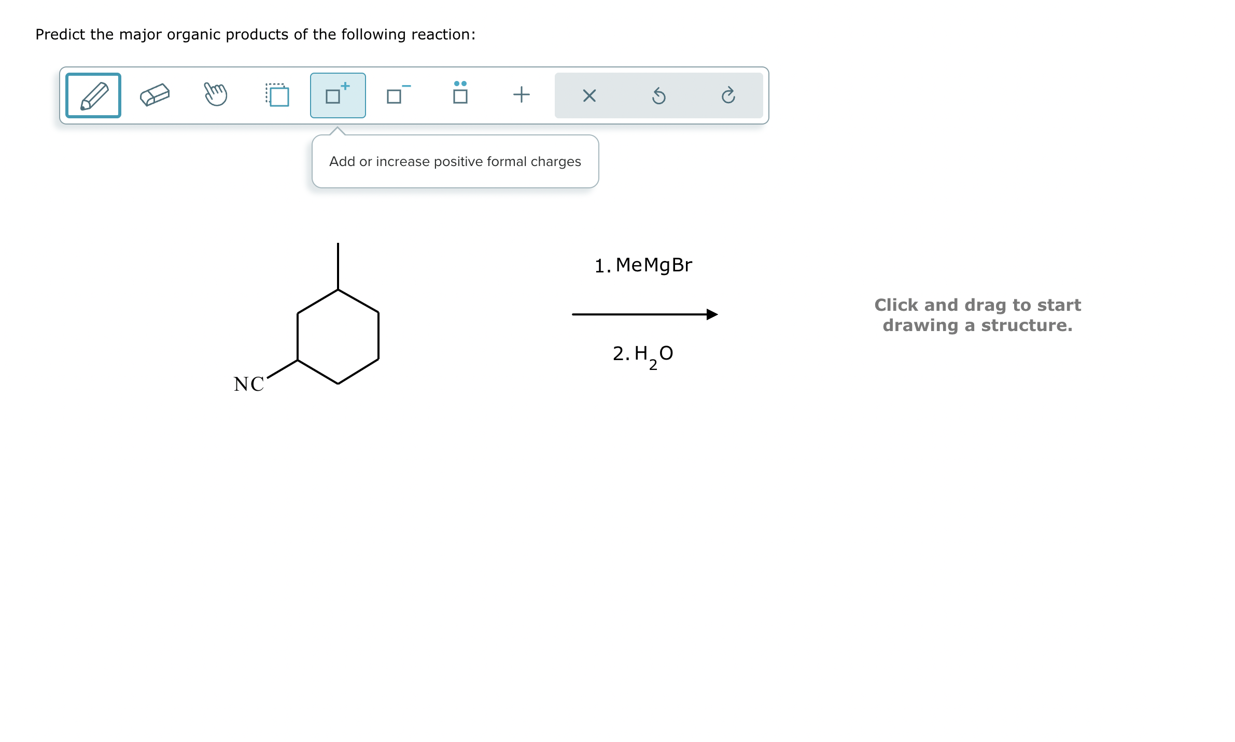
Task: Select the pencil drawing tool
Action: pos(92,94)
